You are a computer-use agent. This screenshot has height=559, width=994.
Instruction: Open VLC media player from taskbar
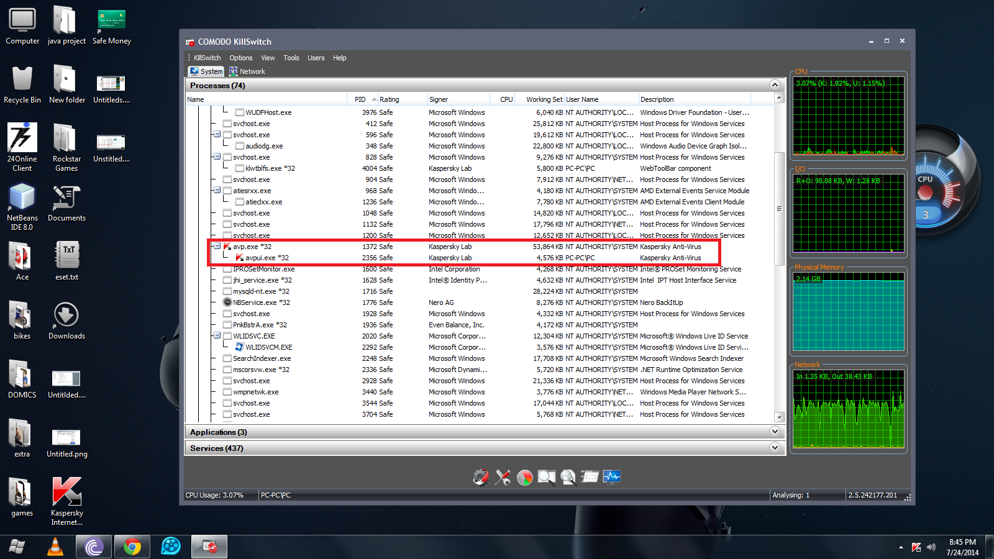pos(55,547)
